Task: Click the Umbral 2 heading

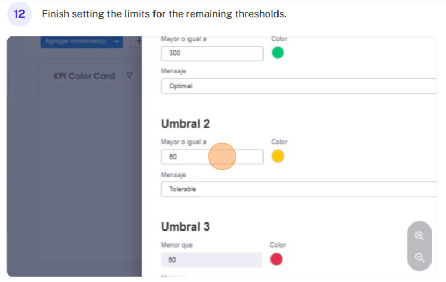Action: click(185, 124)
